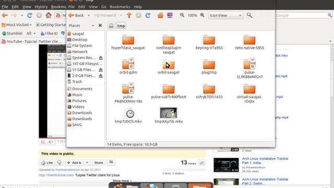Open Most Visited bookmarks dropdown

pos(17,25)
